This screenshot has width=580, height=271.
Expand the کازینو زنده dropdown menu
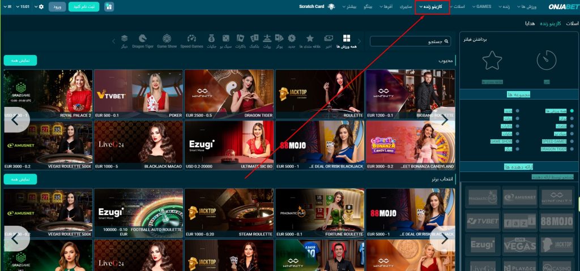click(x=432, y=7)
